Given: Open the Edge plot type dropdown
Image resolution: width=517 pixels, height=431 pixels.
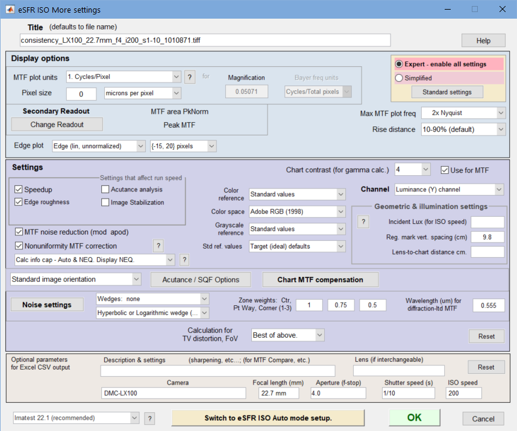Looking at the screenshot, I should (99, 146).
